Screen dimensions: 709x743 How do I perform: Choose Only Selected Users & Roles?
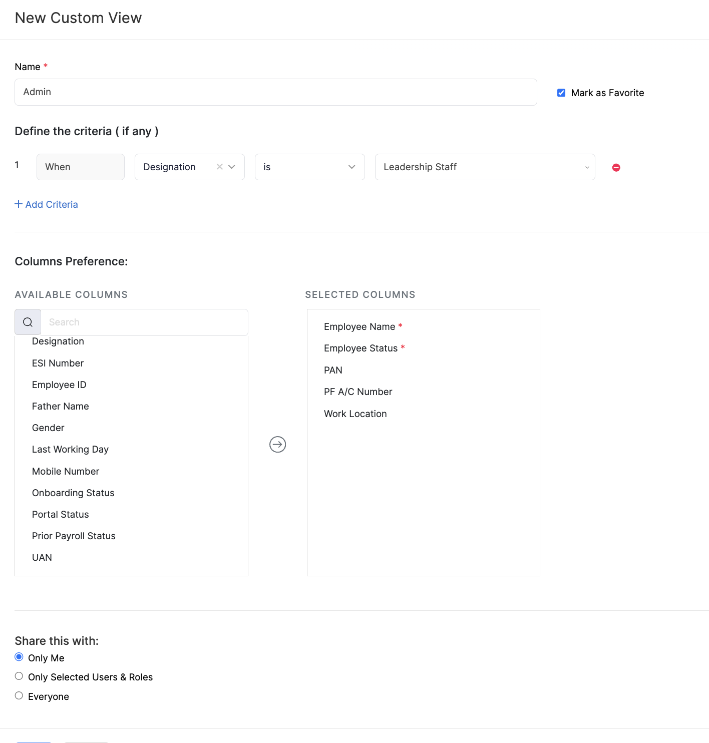tap(19, 676)
